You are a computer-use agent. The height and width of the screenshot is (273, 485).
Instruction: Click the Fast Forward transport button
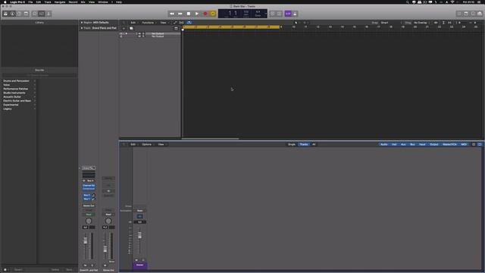[180, 14]
